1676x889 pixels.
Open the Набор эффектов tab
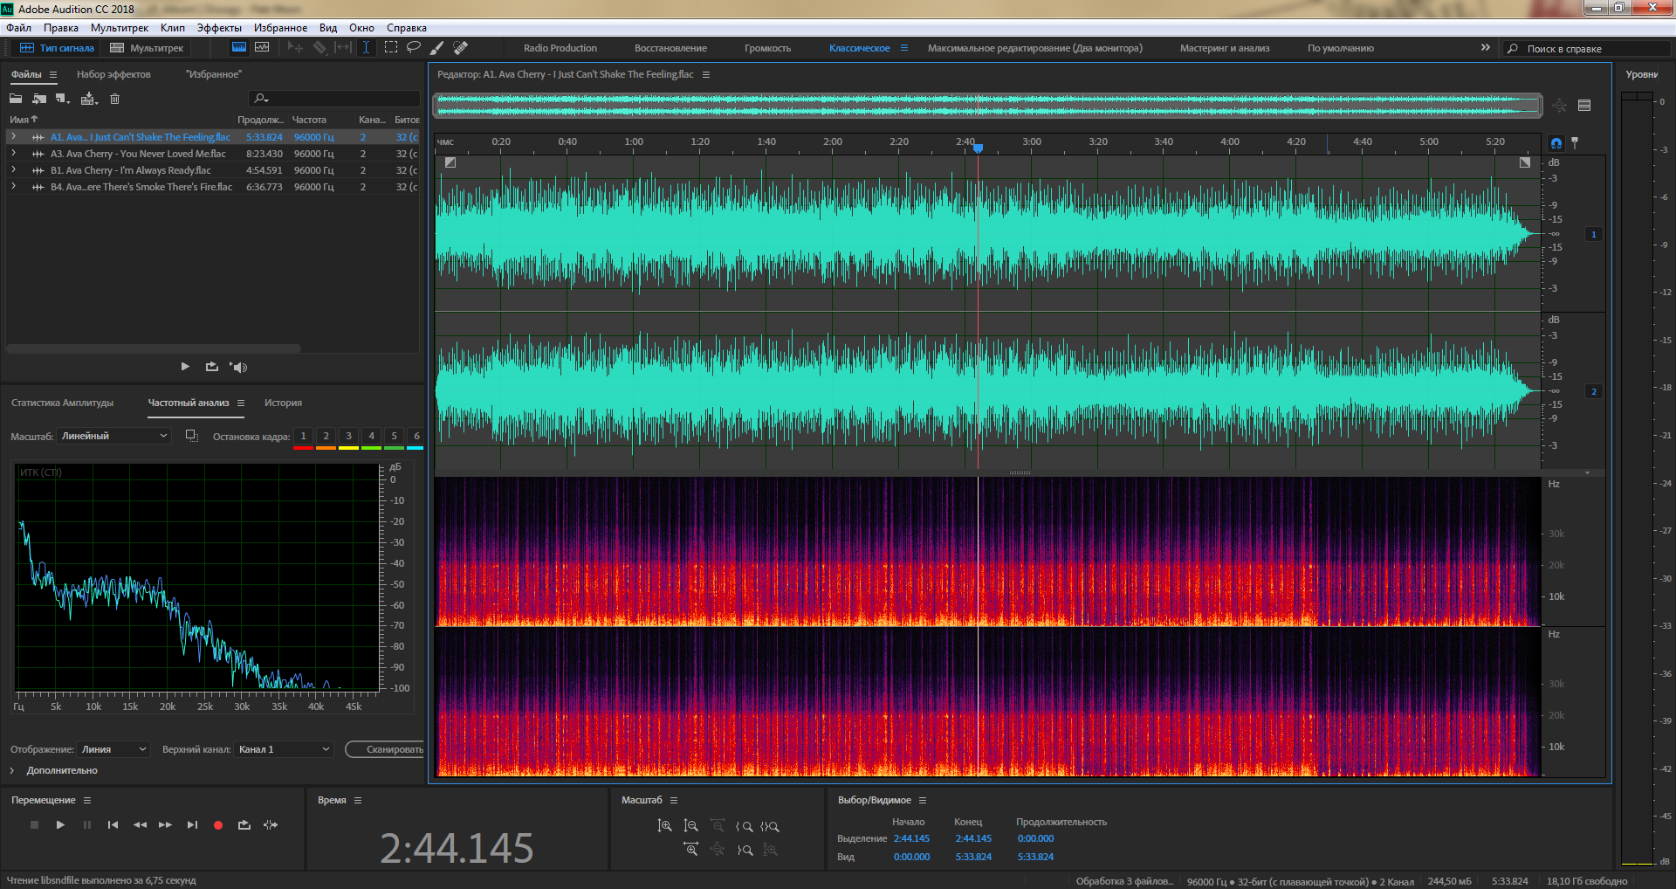(x=113, y=74)
